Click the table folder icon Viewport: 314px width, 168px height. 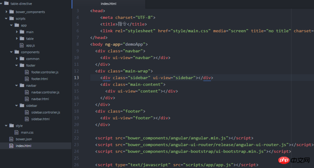coord(22,38)
